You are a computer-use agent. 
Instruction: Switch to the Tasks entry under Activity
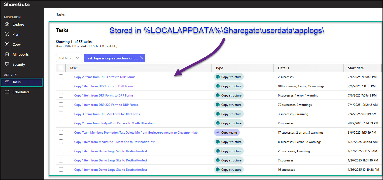point(16,82)
